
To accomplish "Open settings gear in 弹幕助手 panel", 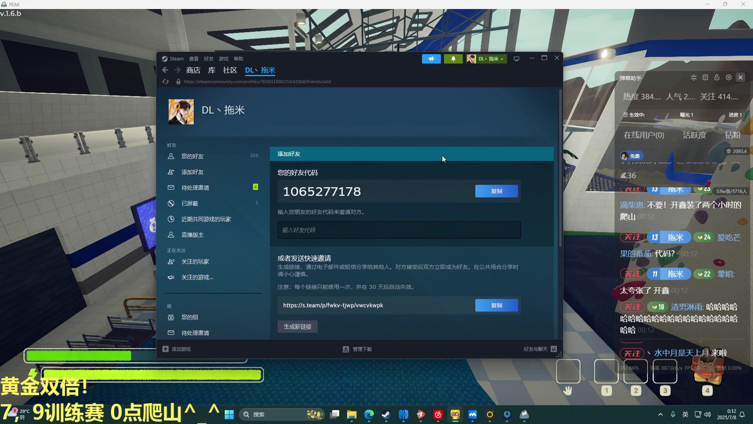I will 729,77.
